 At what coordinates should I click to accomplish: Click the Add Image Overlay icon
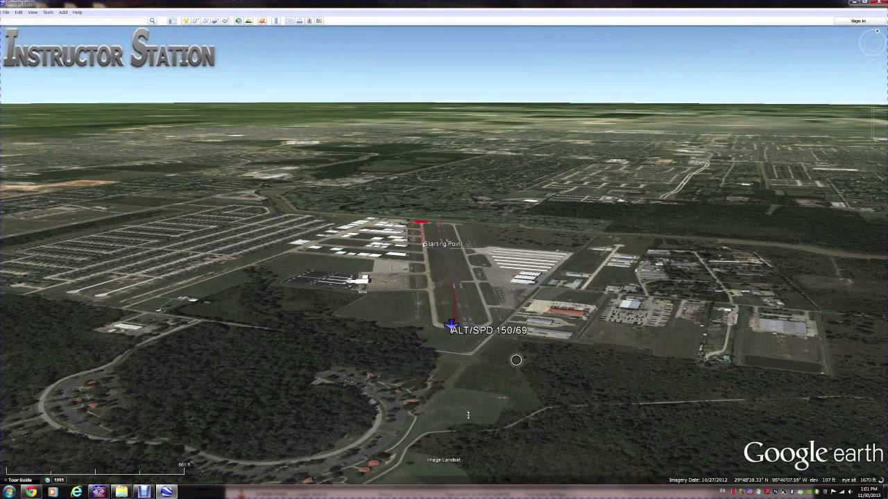[215, 21]
